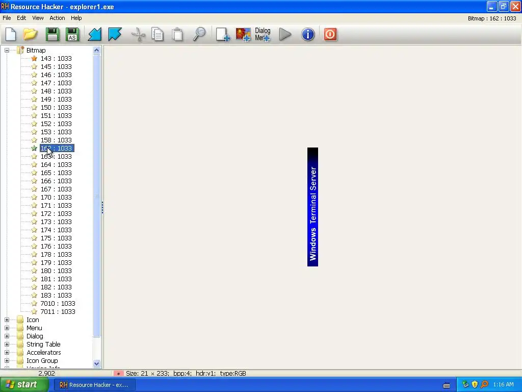The image size is (522, 392).
Task: Select bitmap resource 148 : 1033
Action: [56, 91]
